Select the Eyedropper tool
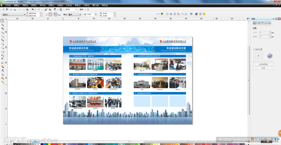The image size is (281, 145). coord(2,70)
